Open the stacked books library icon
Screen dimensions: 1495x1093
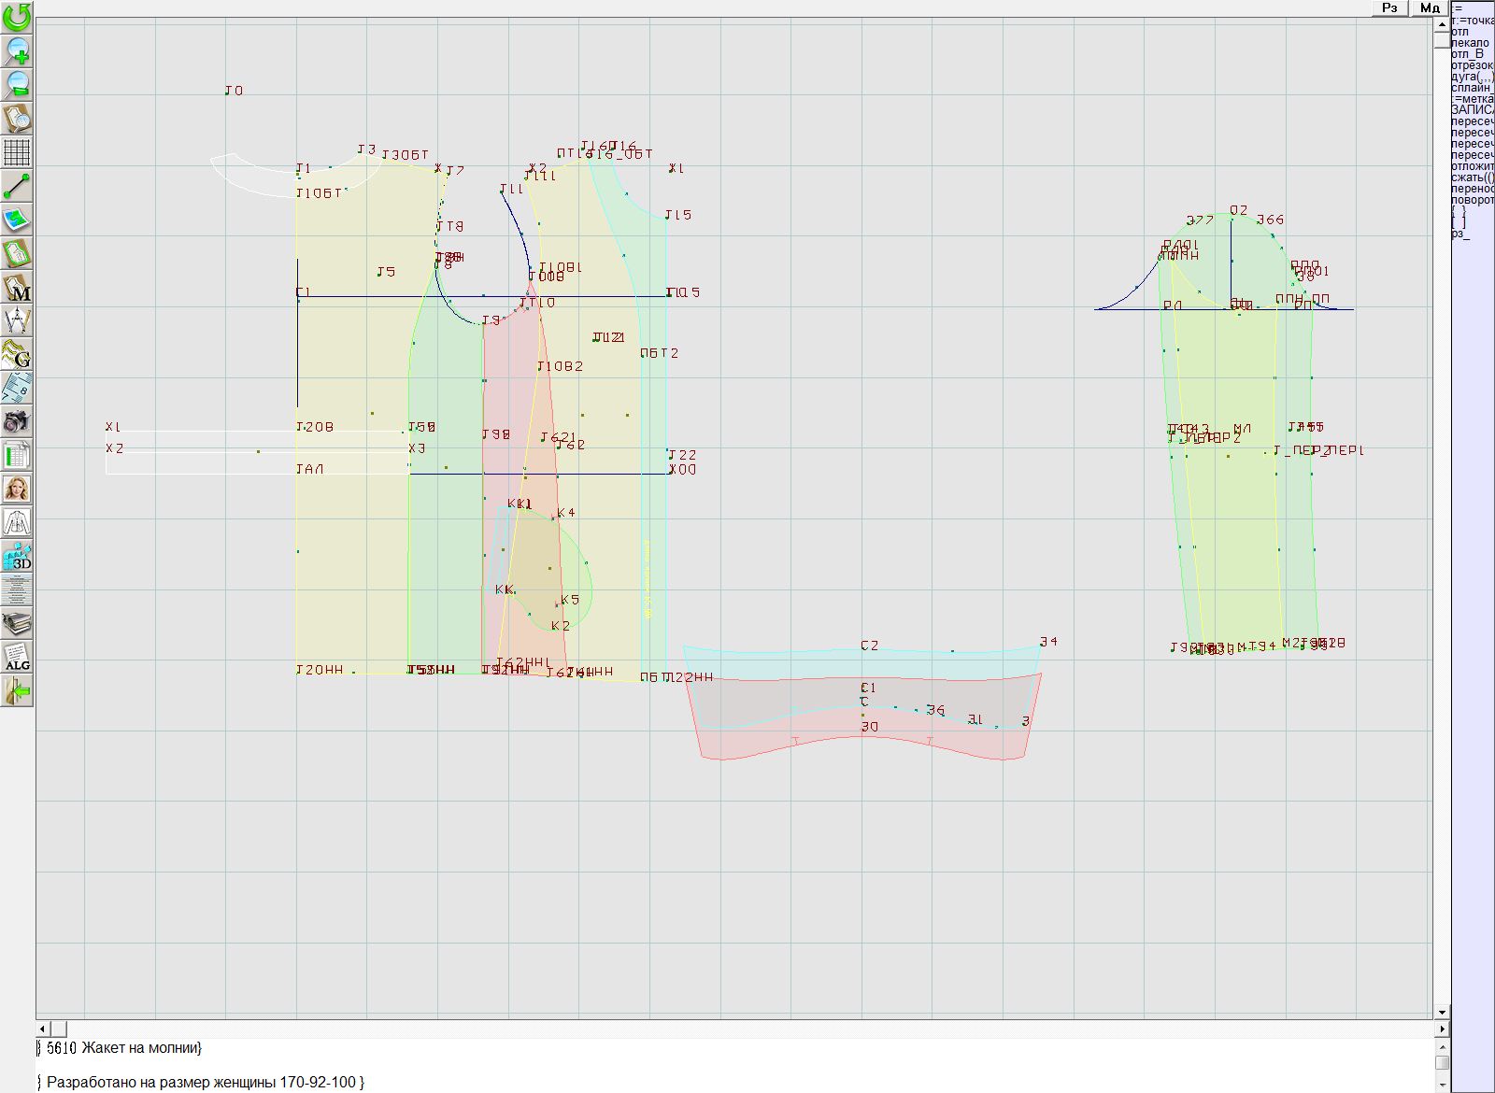17,623
